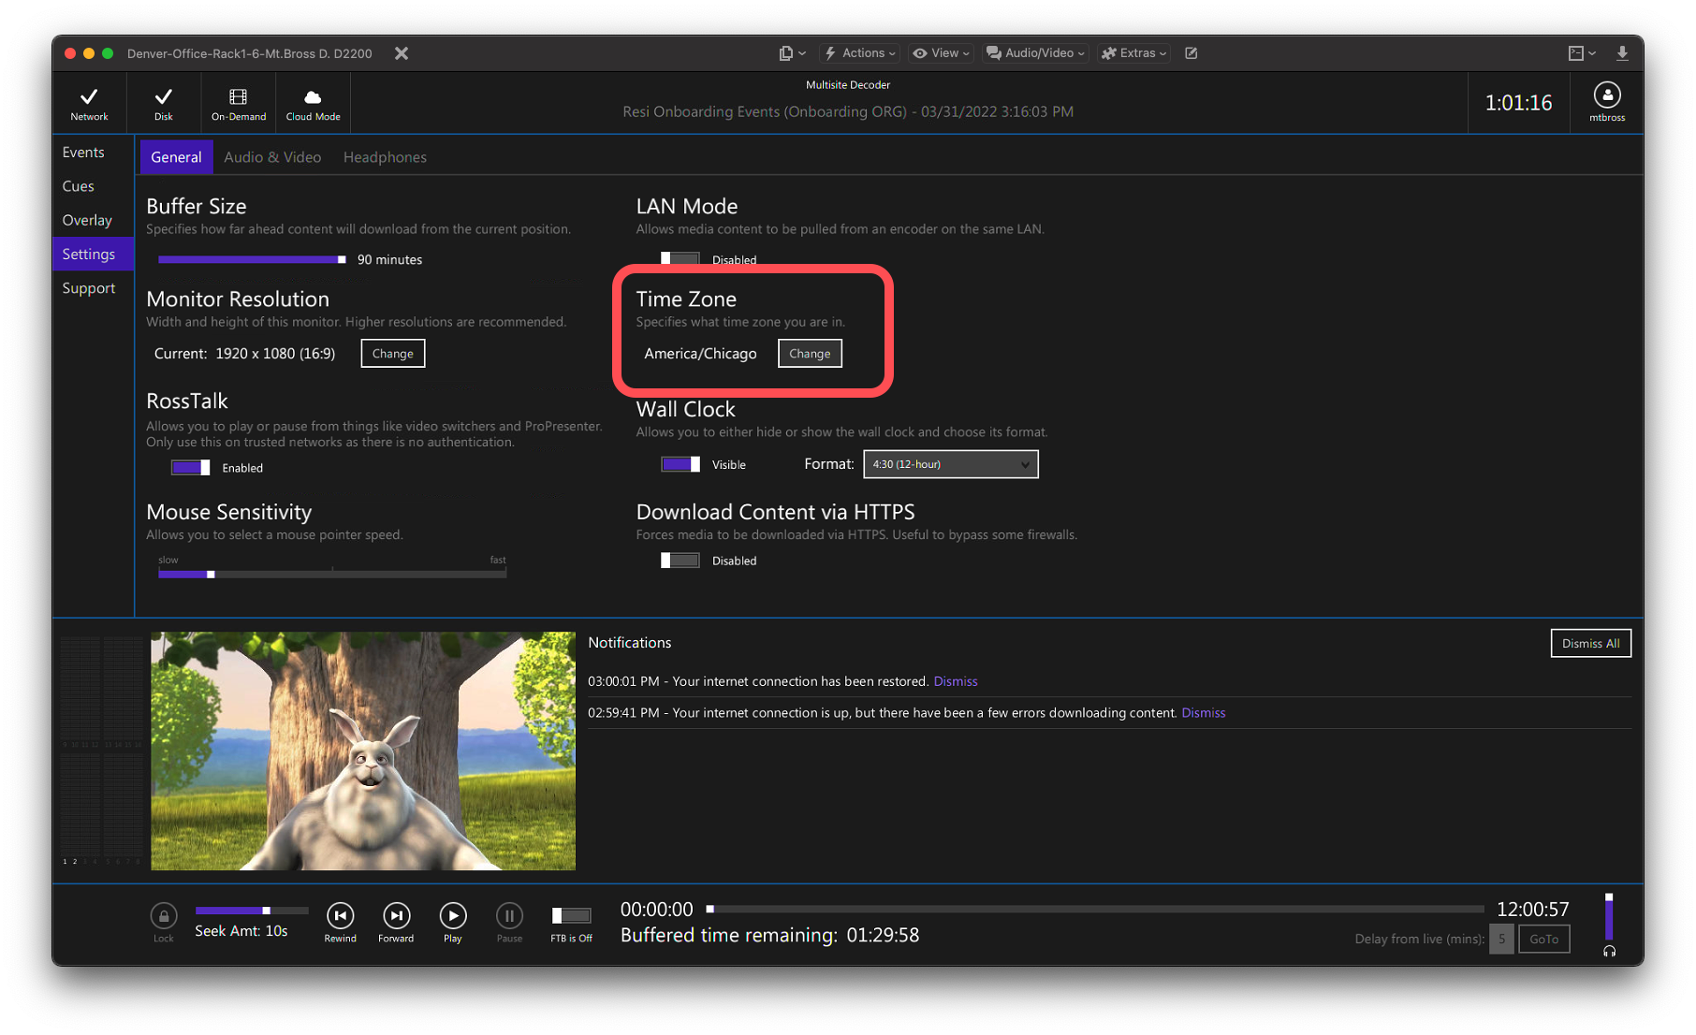The height and width of the screenshot is (1035, 1696).
Task: Expand the Actions menu
Action: (x=860, y=53)
